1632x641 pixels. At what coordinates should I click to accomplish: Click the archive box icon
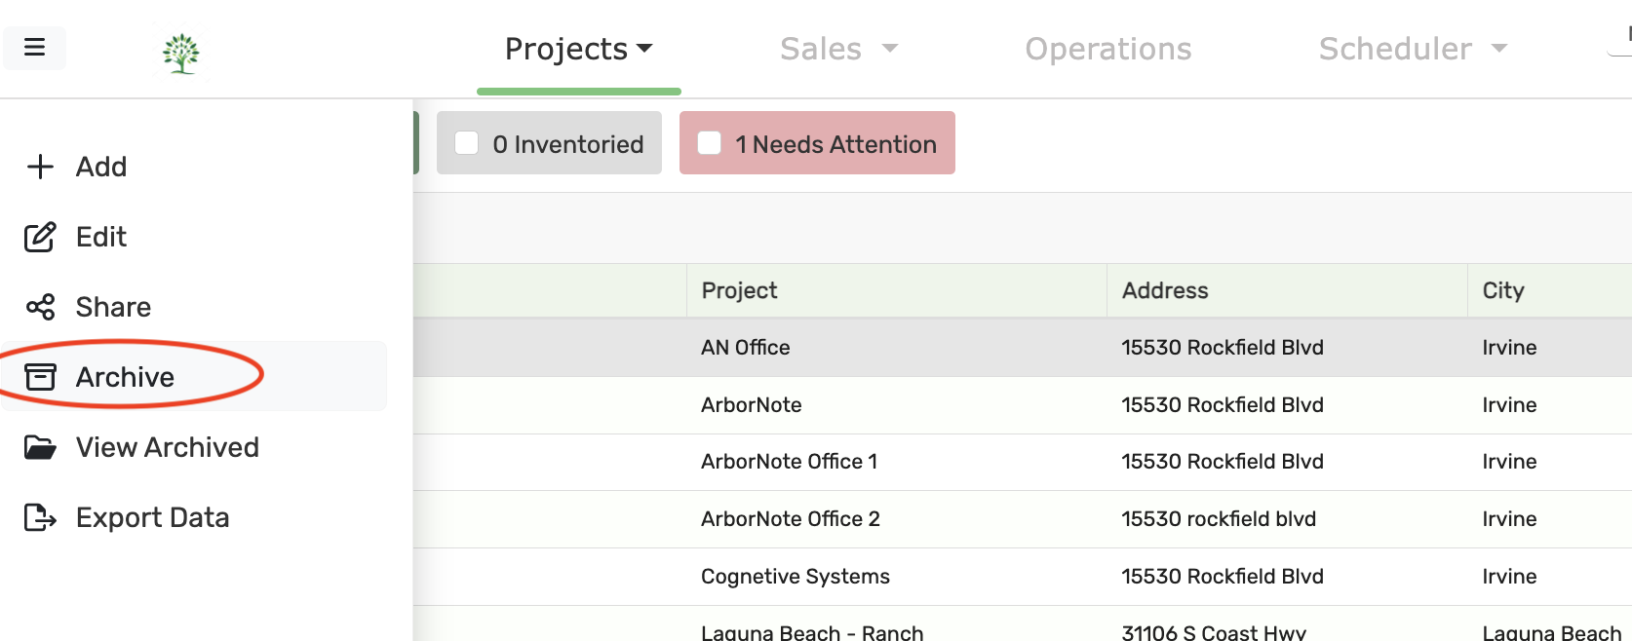click(40, 377)
